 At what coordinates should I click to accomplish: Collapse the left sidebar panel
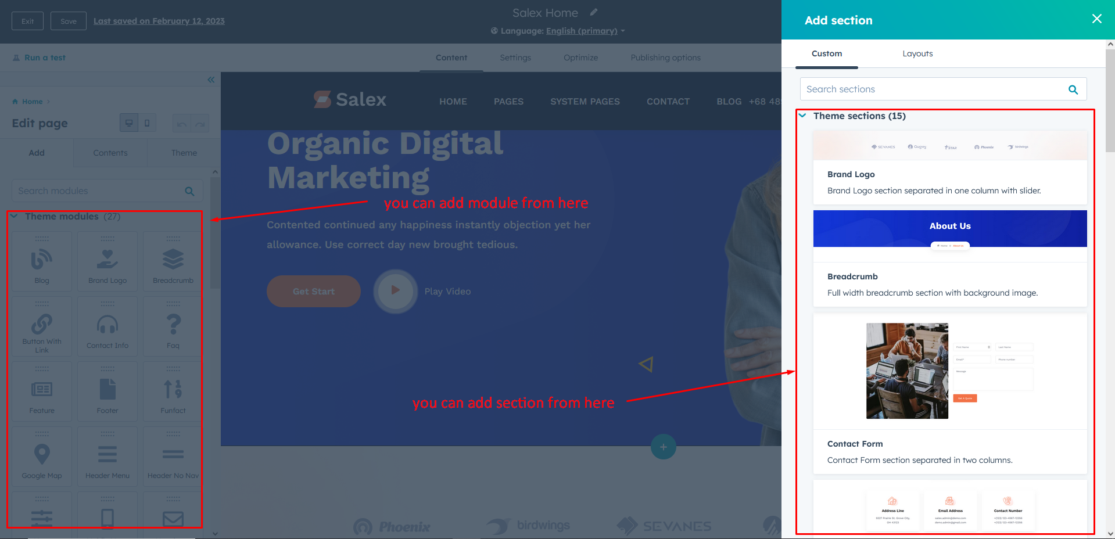[x=211, y=80]
